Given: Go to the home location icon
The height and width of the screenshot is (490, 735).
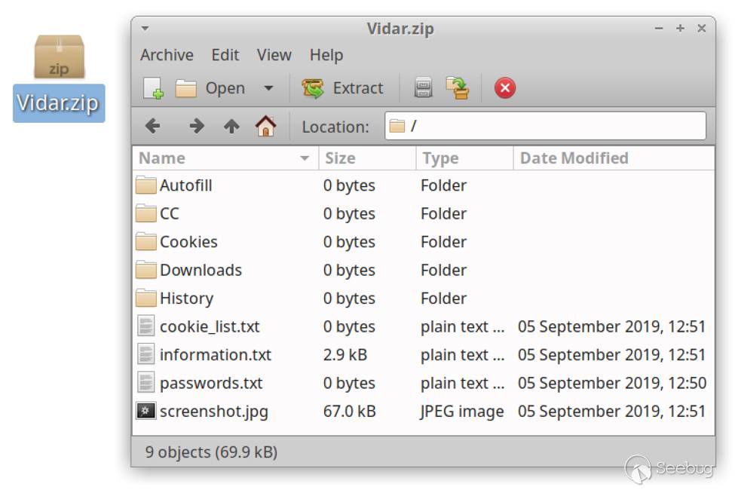Looking at the screenshot, I should [265, 127].
